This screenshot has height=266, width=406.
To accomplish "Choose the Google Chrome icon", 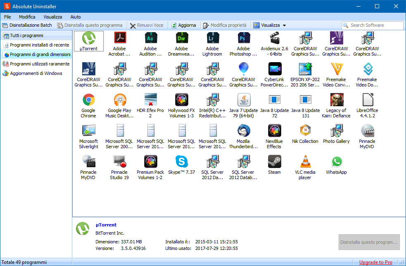I will coord(88,100).
